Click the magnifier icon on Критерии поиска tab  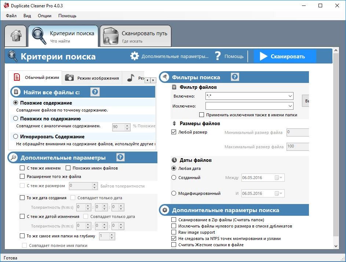click(39, 36)
